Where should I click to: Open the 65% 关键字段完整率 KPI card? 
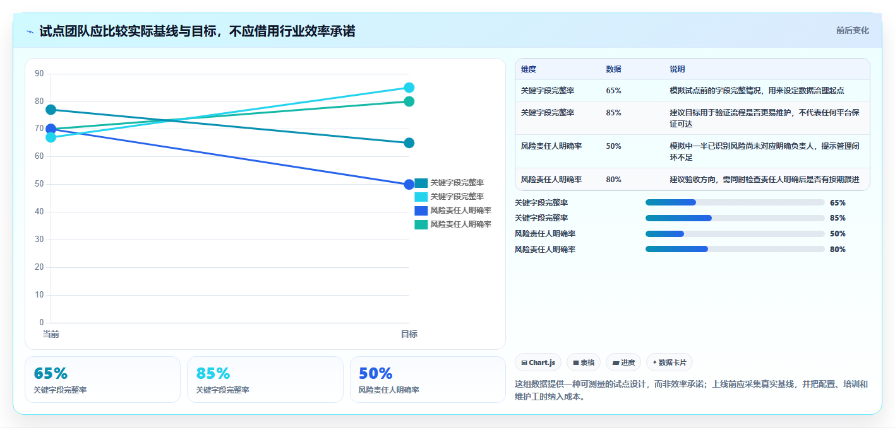102,379
